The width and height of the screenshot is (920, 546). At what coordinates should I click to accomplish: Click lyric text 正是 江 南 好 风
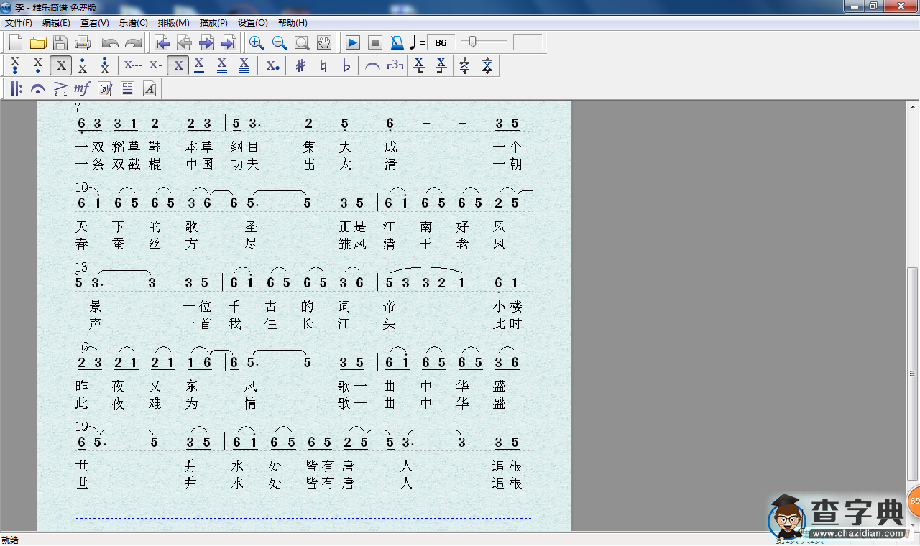pos(422,226)
